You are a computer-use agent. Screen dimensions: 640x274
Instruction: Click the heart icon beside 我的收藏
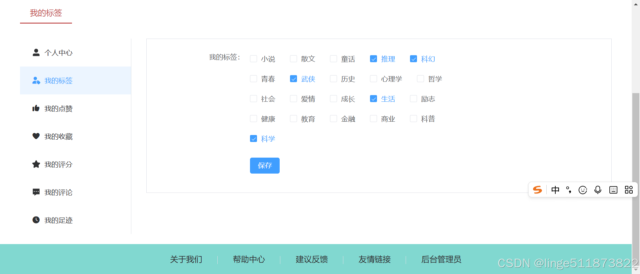[x=36, y=136]
